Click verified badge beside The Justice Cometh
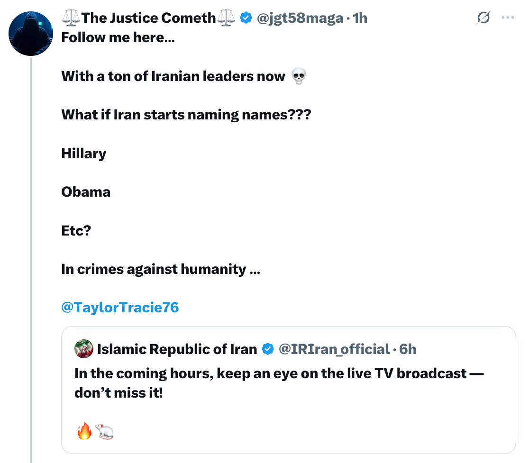This screenshot has width=529, height=463. pyautogui.click(x=246, y=18)
